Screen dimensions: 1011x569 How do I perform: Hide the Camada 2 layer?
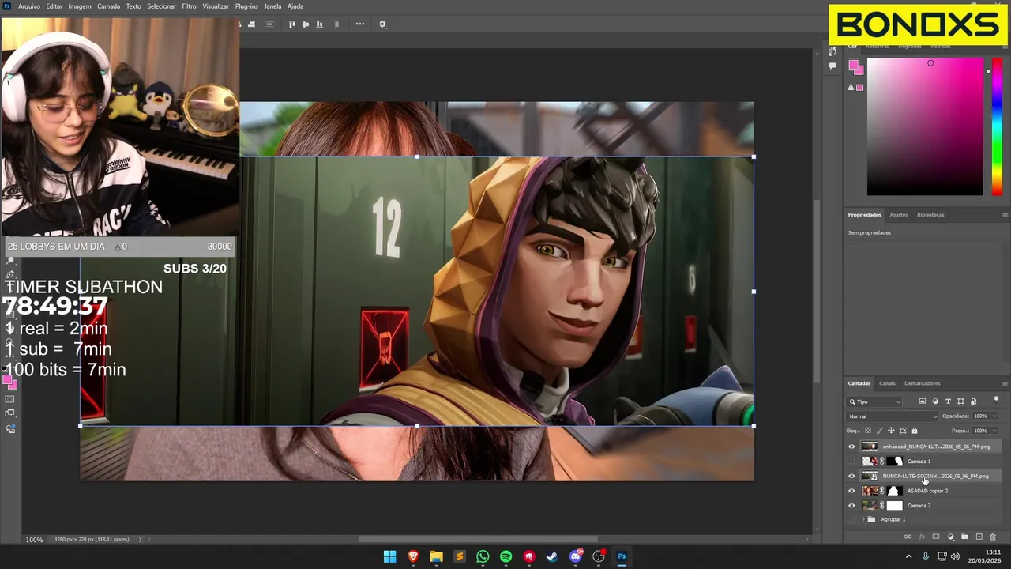[851, 505]
